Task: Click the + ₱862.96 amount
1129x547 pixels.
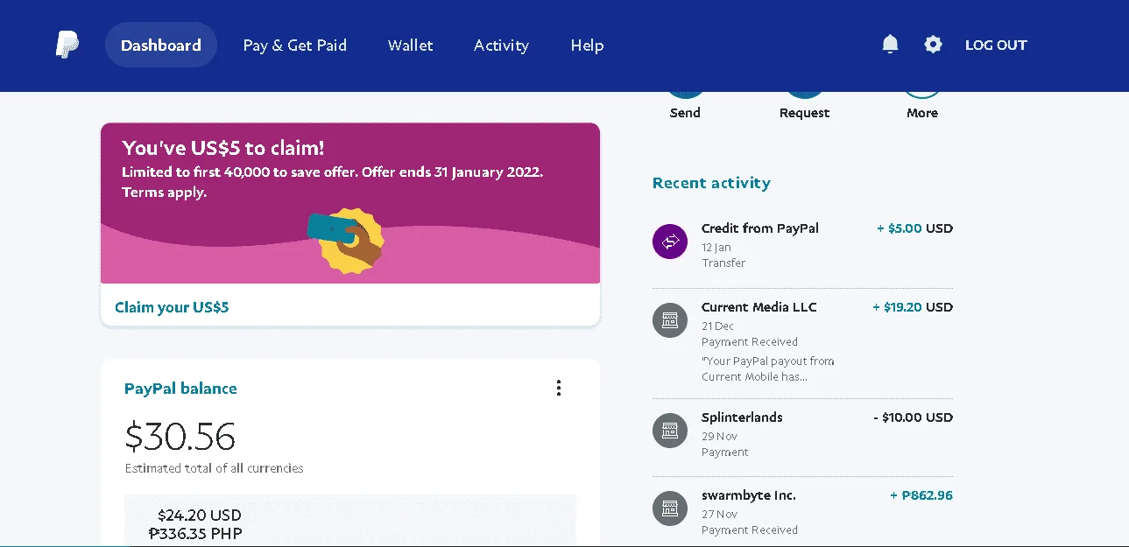Action: (921, 495)
